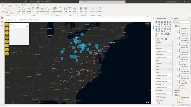Image resolution: width=191 pixels, height=107 pixels.
Task: Switch to Report view in left sidebar
Action: (x=2, y=18)
